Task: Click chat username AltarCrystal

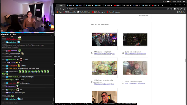Action: (13, 69)
